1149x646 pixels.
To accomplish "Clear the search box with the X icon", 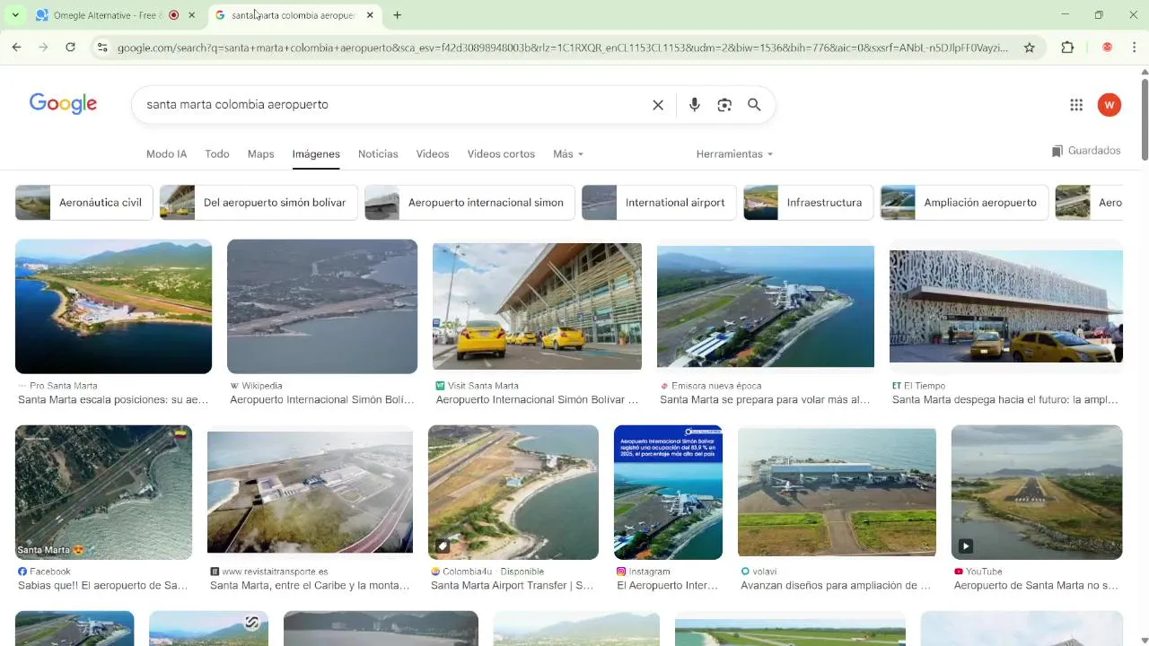I will [x=658, y=105].
